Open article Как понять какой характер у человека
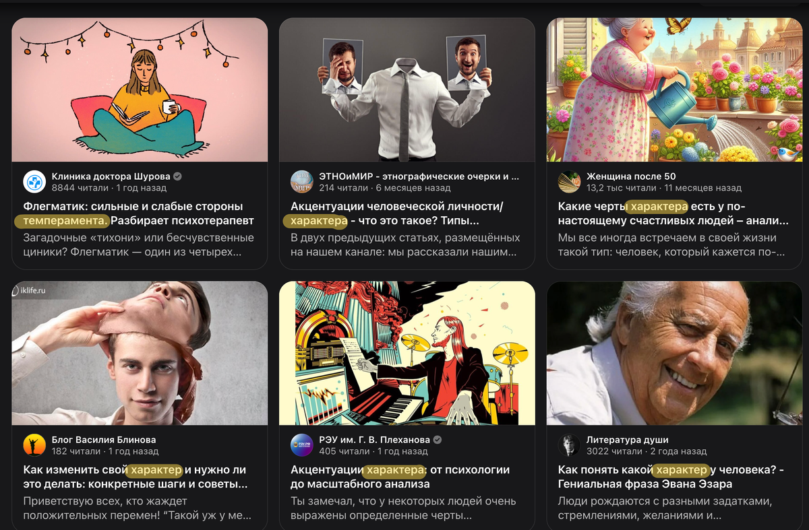Viewport: 809px width, 530px height. click(x=671, y=477)
